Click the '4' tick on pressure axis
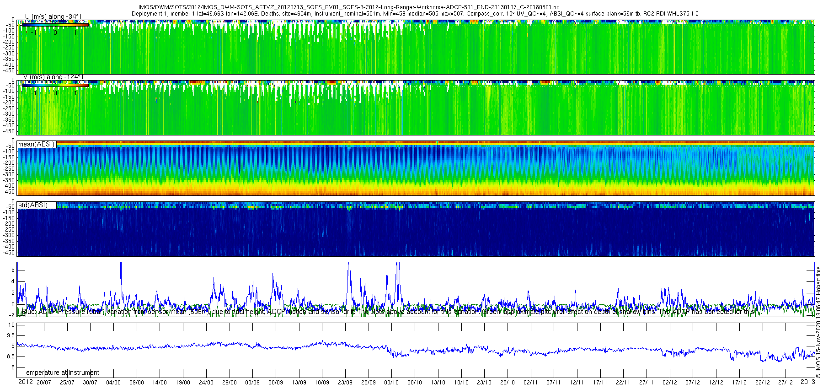Image resolution: width=823 pixels, height=389 pixels. tap(13, 281)
